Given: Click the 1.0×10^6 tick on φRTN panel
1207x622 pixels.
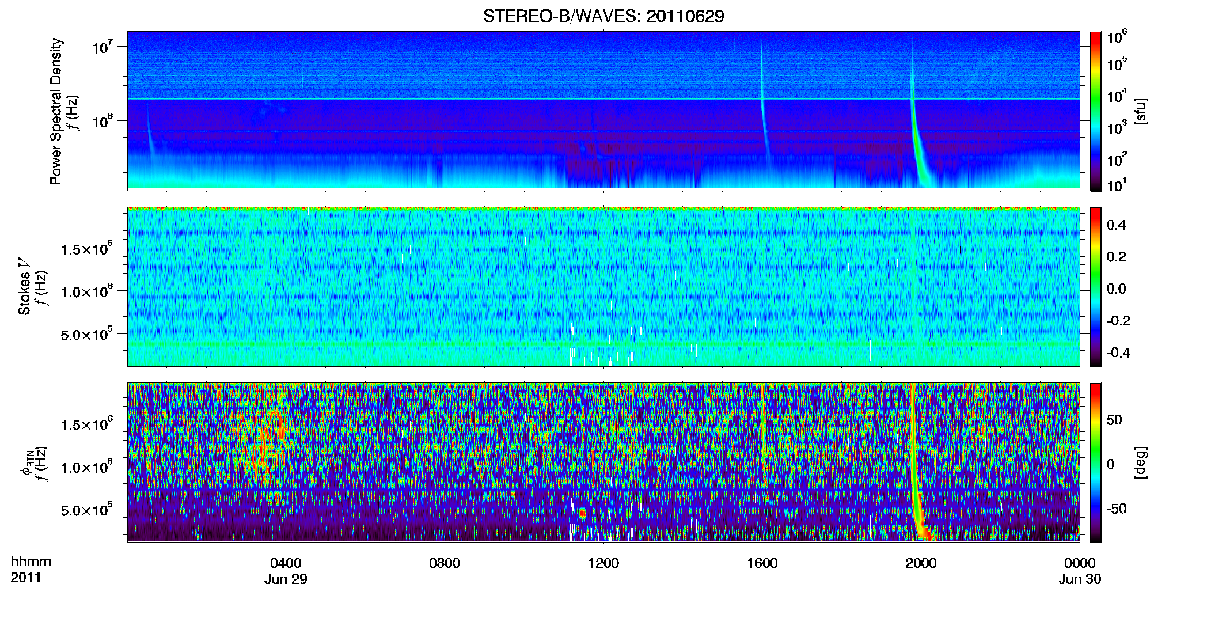Looking at the screenshot, I should point(87,467).
